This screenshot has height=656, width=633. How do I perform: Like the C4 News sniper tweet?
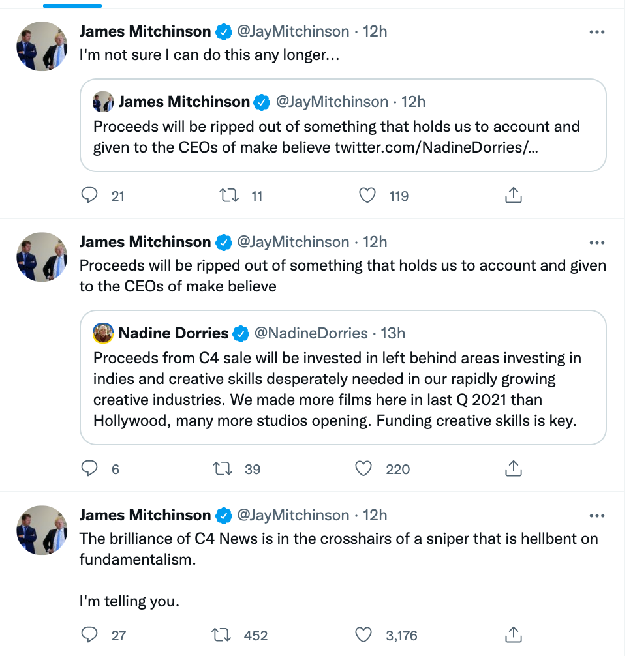click(363, 634)
